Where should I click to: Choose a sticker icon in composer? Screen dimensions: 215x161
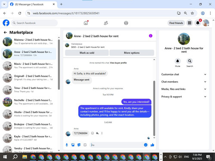79,145
